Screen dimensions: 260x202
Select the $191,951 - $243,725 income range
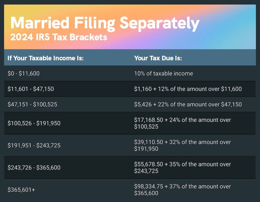coord(34,145)
